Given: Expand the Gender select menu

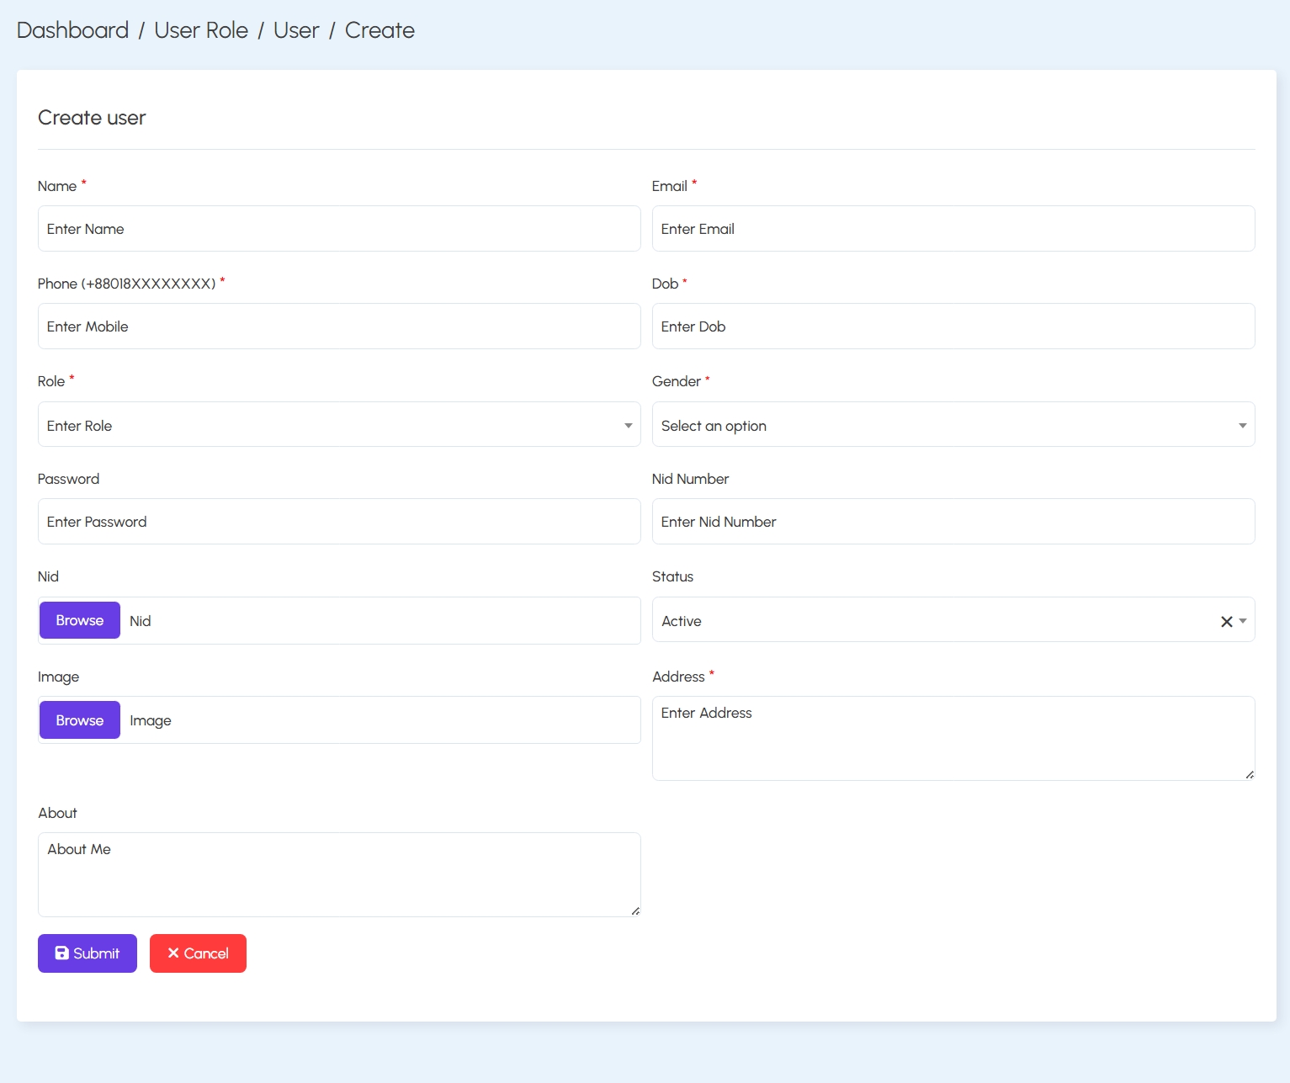Looking at the screenshot, I should pos(953,424).
